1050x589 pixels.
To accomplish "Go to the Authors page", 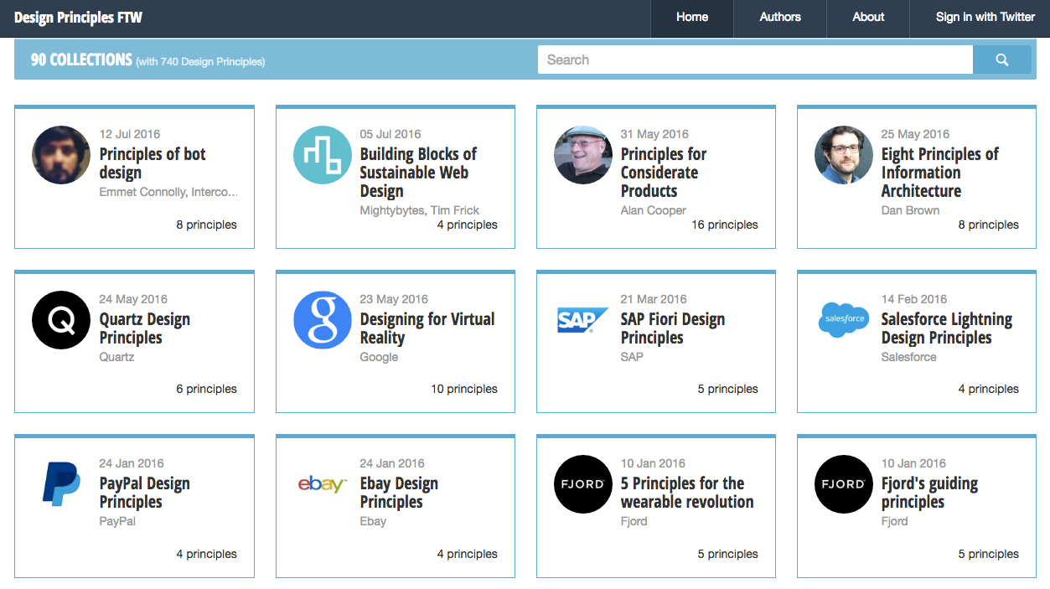I will click(780, 18).
